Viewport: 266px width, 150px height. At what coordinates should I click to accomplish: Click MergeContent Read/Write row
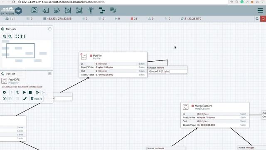click(214, 117)
